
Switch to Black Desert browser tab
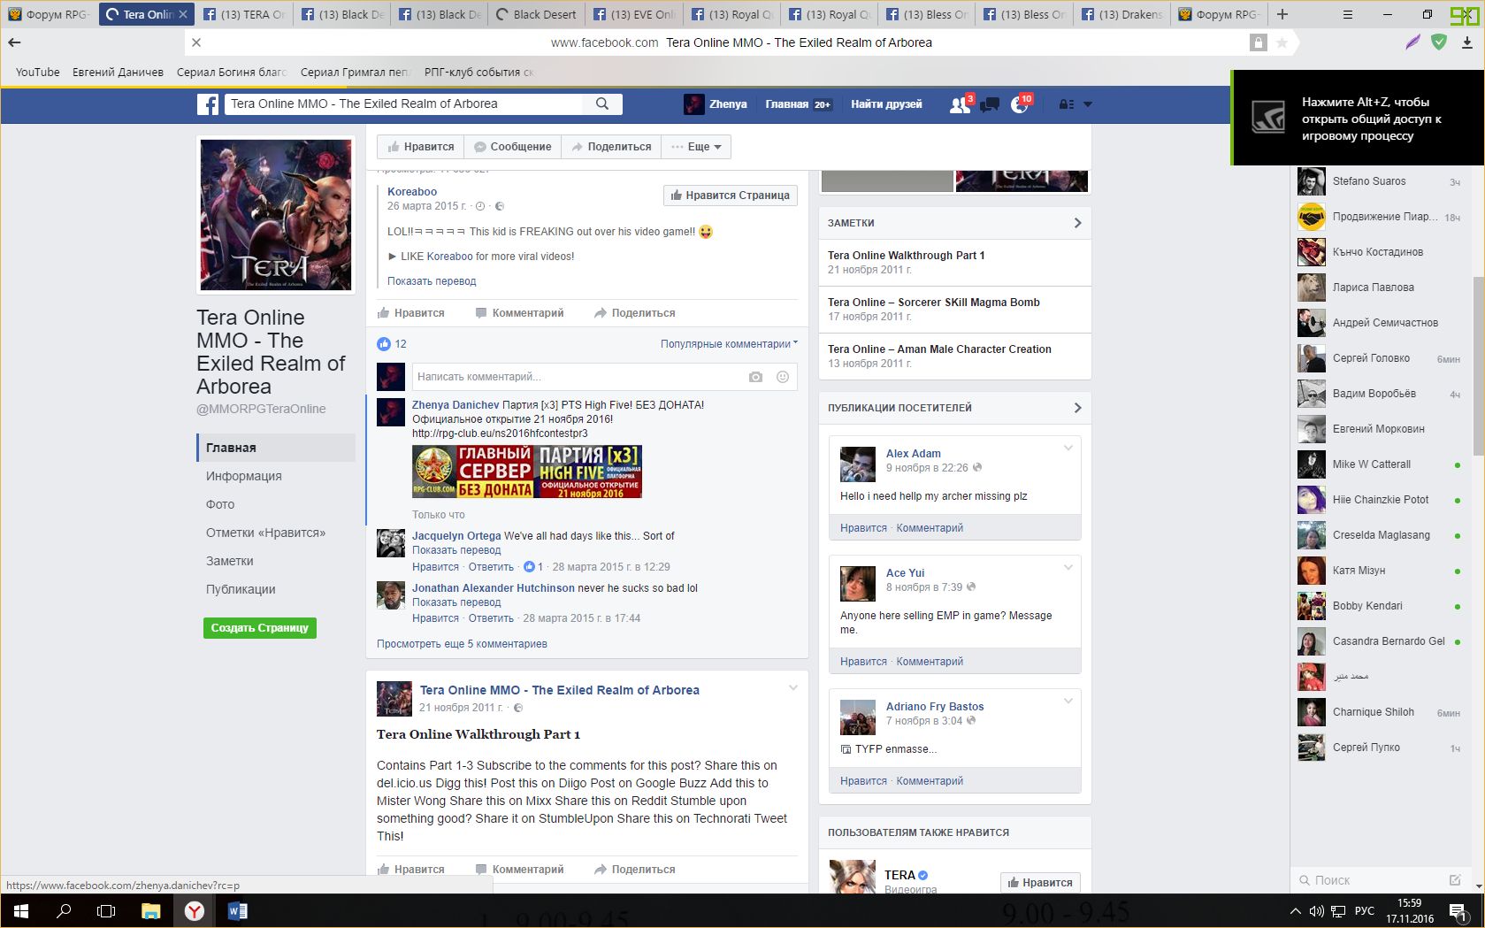[536, 14]
